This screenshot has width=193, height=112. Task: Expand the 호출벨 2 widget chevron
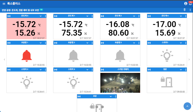pyautogui.click(x=87, y=43)
